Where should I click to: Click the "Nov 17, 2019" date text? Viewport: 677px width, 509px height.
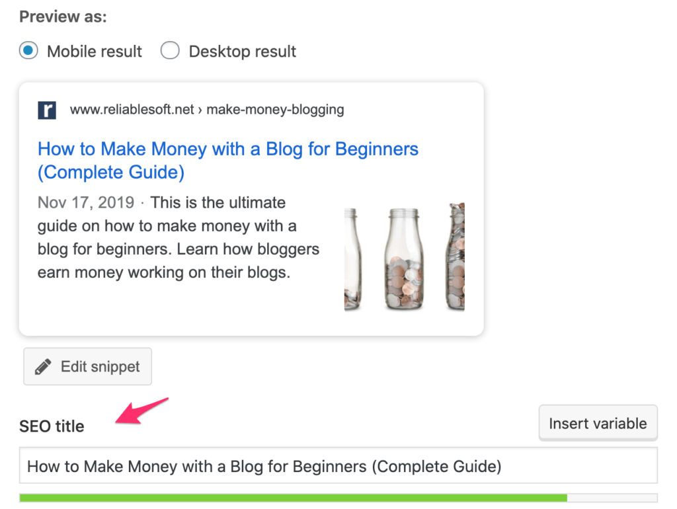(x=85, y=202)
